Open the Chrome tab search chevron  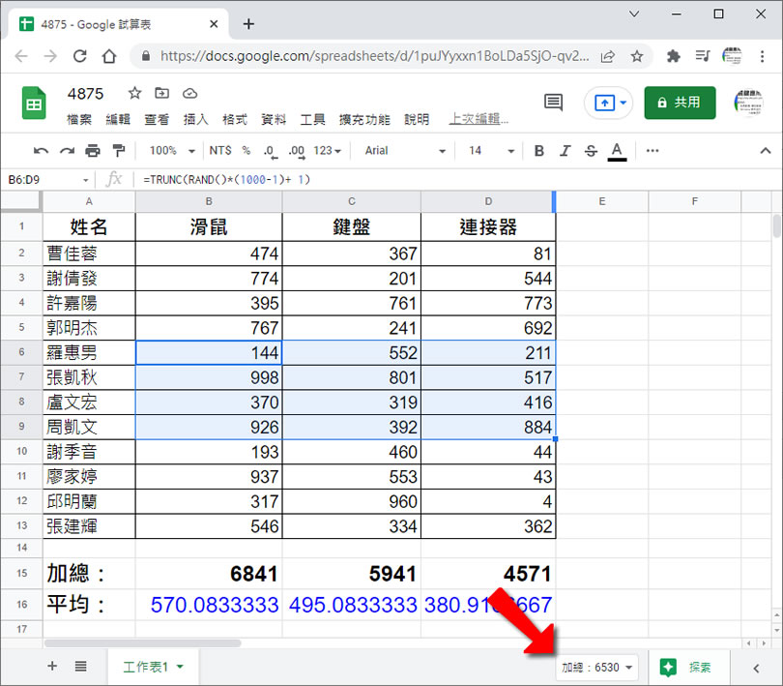pos(634,14)
